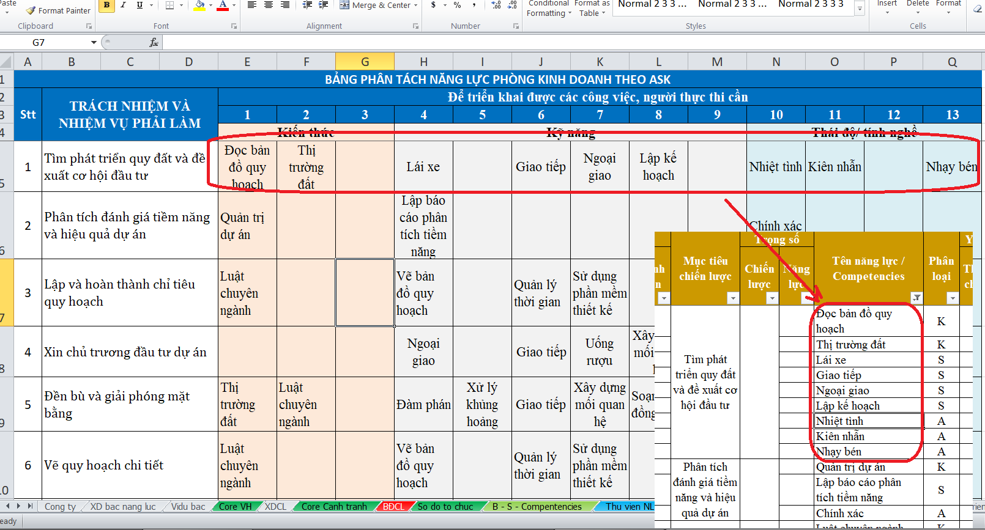Select column G header
The height and width of the screenshot is (530, 985).
[365, 62]
